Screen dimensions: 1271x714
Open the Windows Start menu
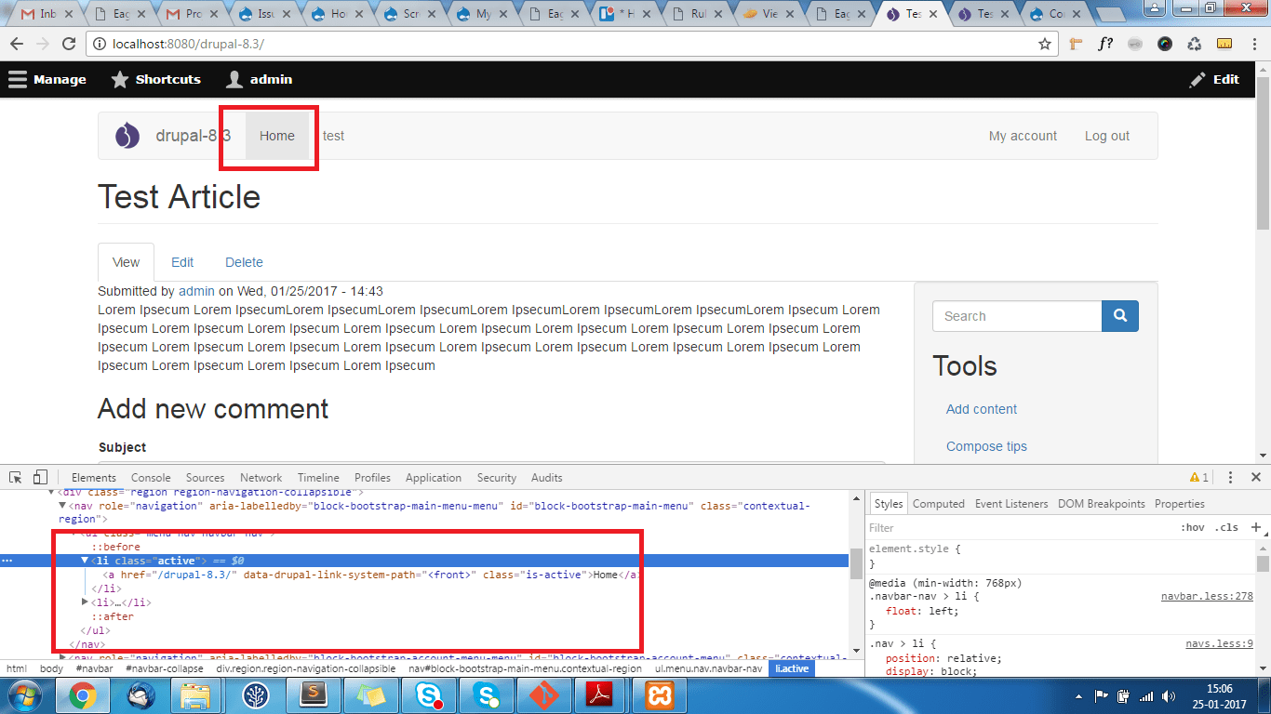coord(25,695)
